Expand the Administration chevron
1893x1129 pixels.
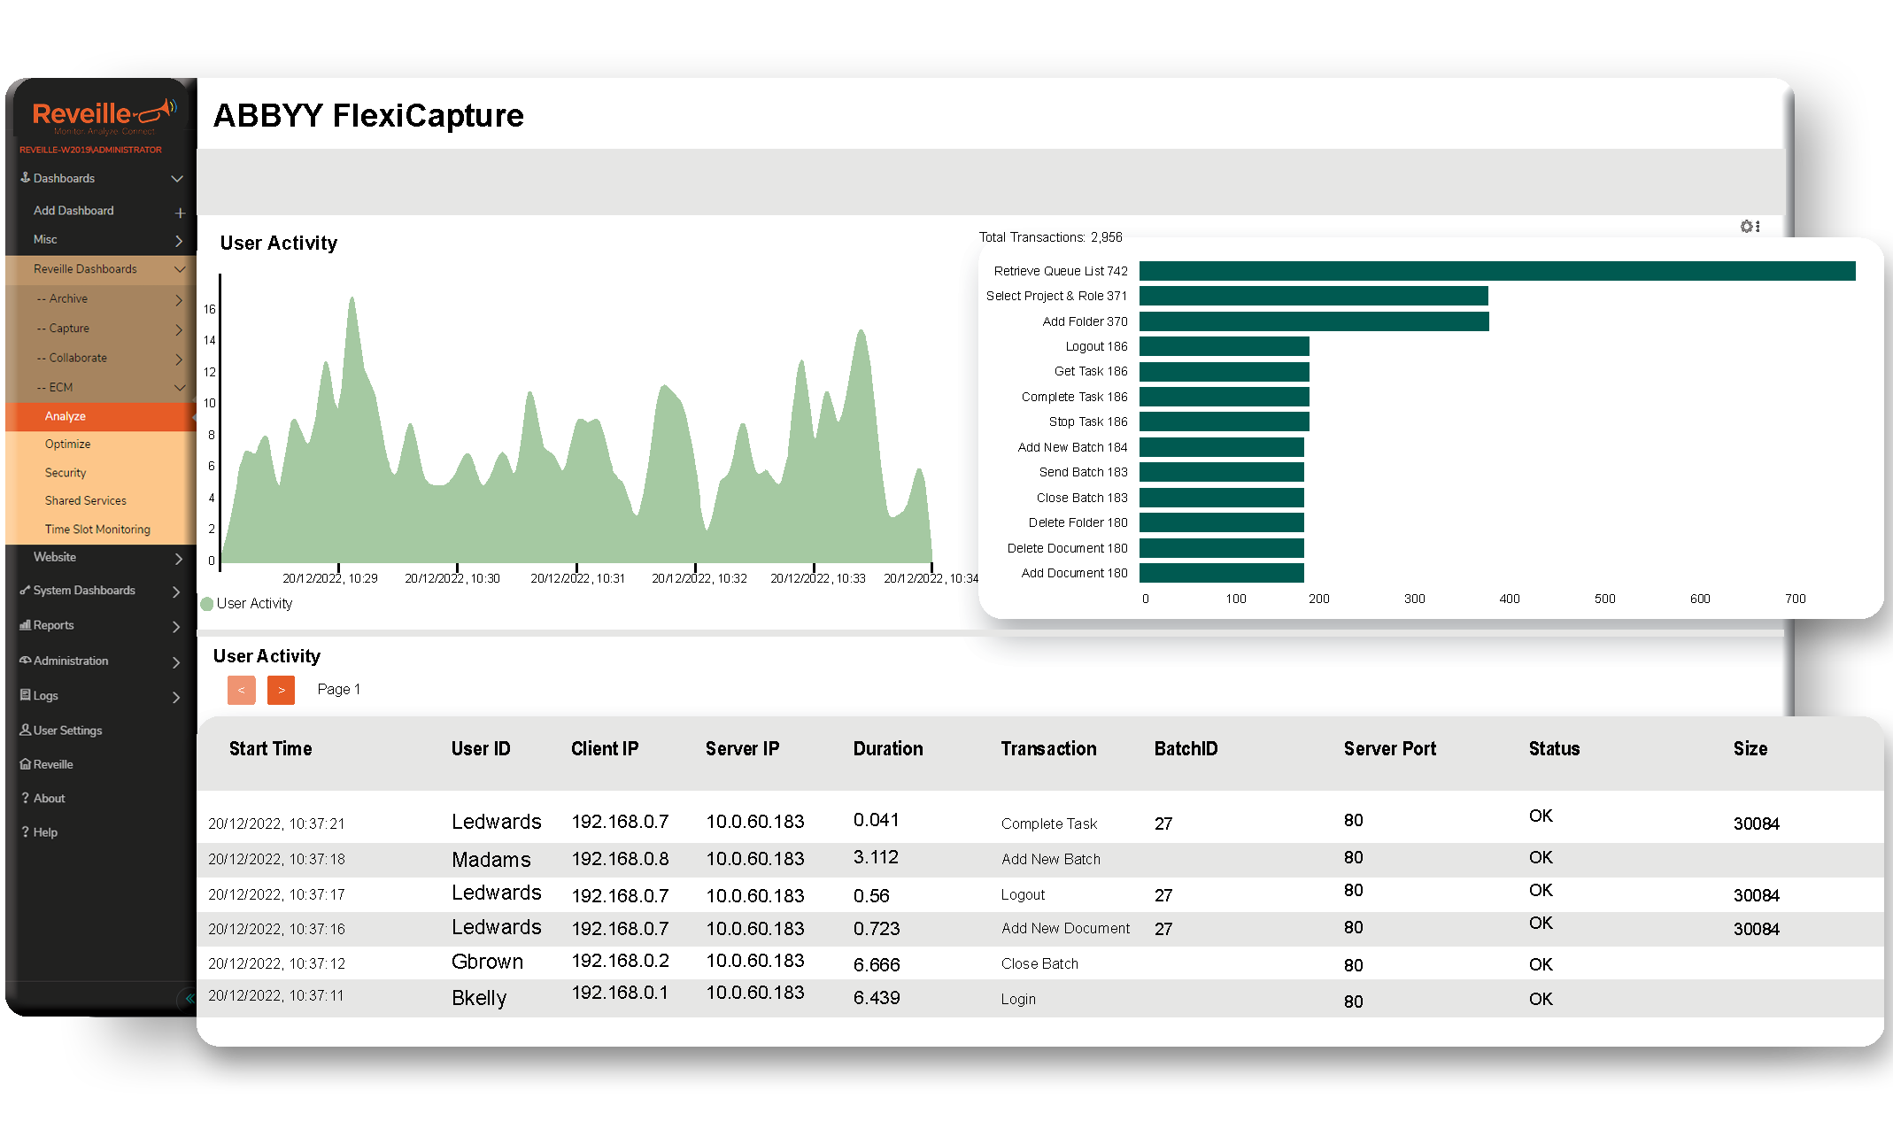(176, 662)
